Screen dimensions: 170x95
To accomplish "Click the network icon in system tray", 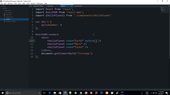I will click(154, 93).
